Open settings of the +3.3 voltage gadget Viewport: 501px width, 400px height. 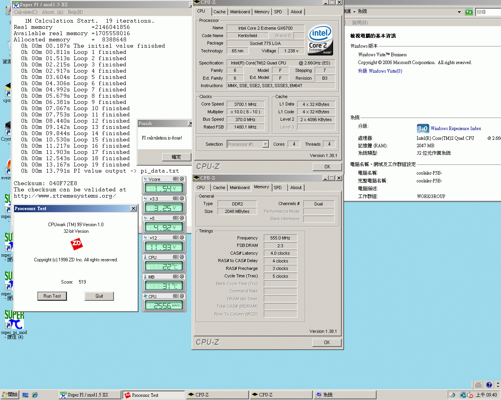176,198
